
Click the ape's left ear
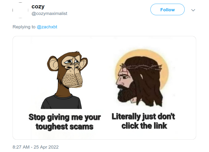[x=53, y=64]
